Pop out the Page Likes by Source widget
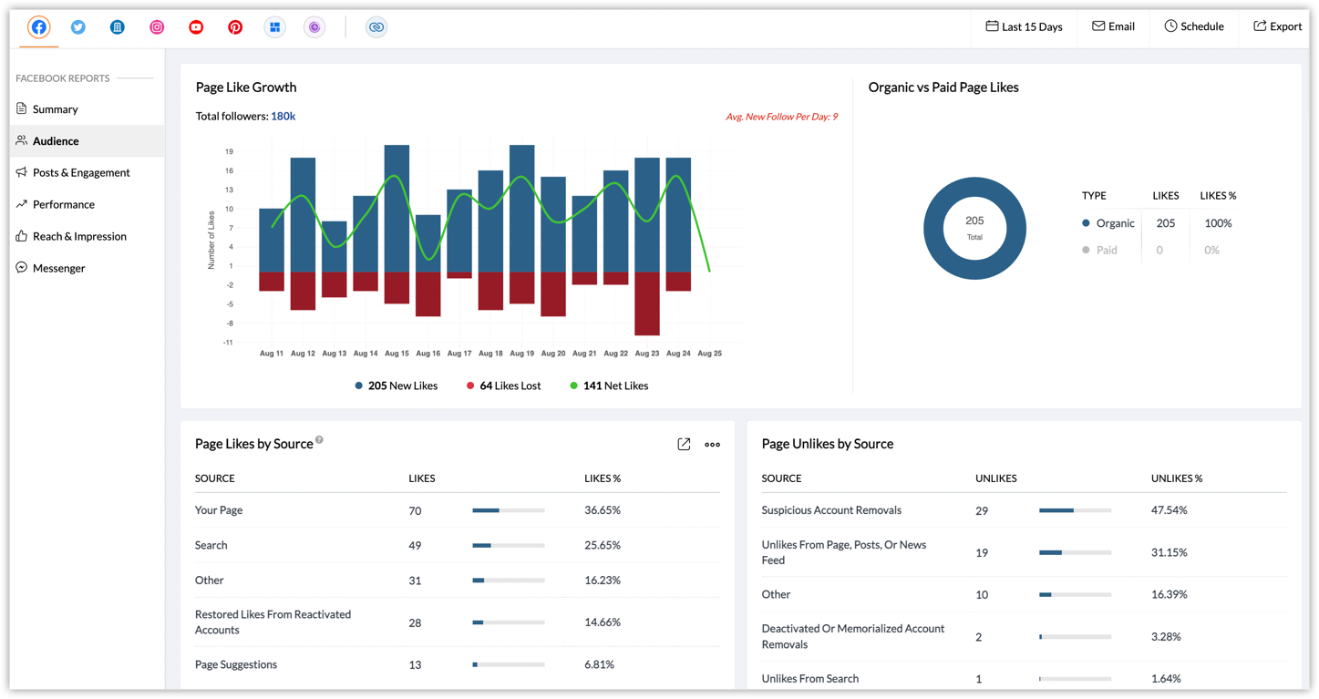This screenshot has height=699, width=1319. (x=684, y=445)
